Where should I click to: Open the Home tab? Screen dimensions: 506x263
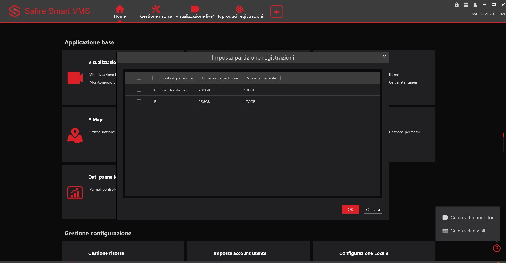click(120, 12)
